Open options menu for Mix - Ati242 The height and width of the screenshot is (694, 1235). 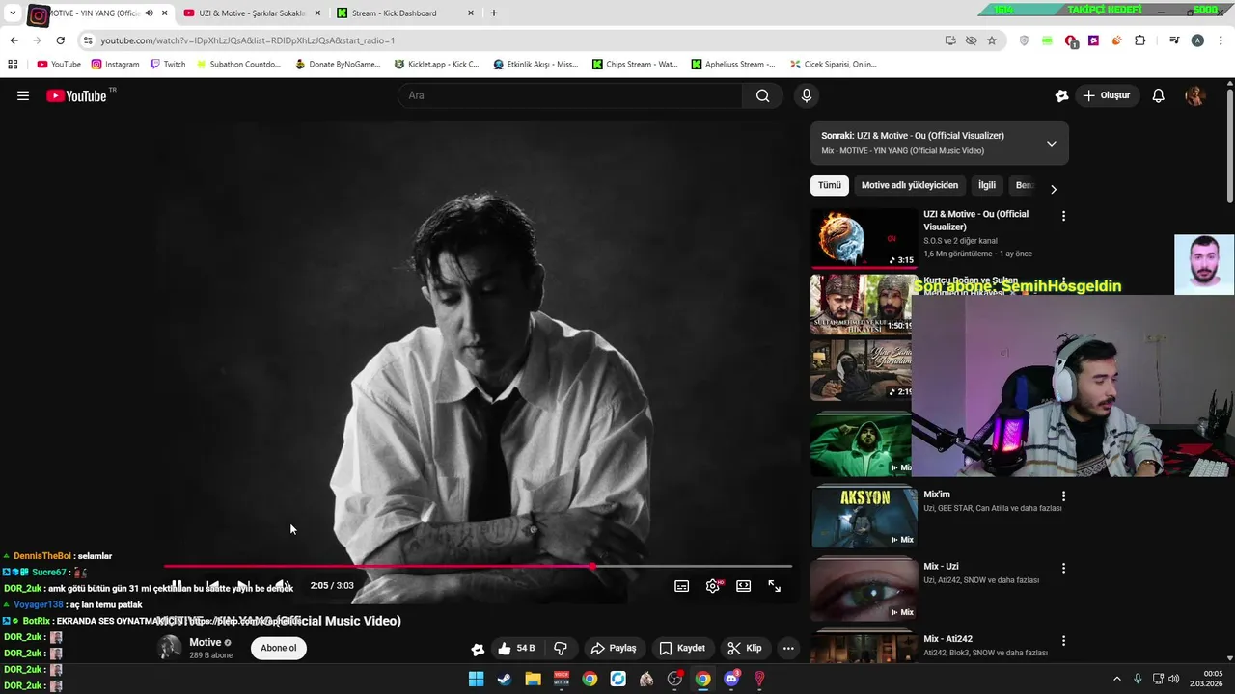pyautogui.click(x=1063, y=641)
